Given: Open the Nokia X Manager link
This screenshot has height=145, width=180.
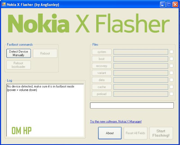Looking at the screenshot, I should [x=116, y=121].
